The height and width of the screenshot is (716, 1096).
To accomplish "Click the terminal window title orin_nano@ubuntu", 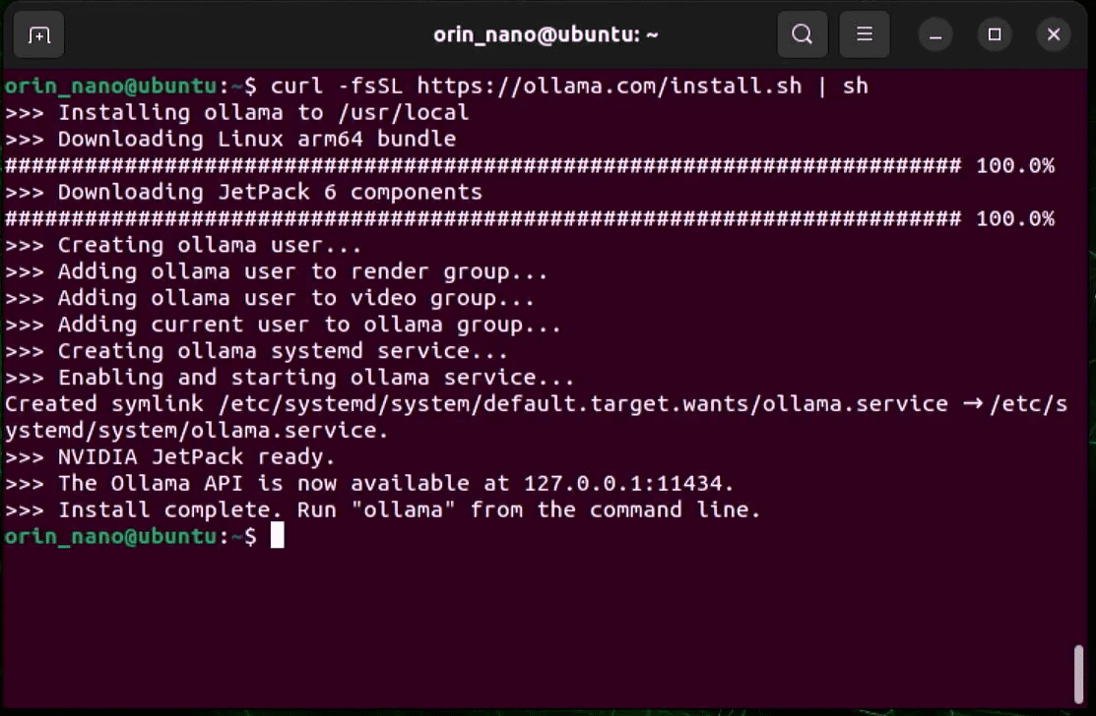I will click(548, 34).
